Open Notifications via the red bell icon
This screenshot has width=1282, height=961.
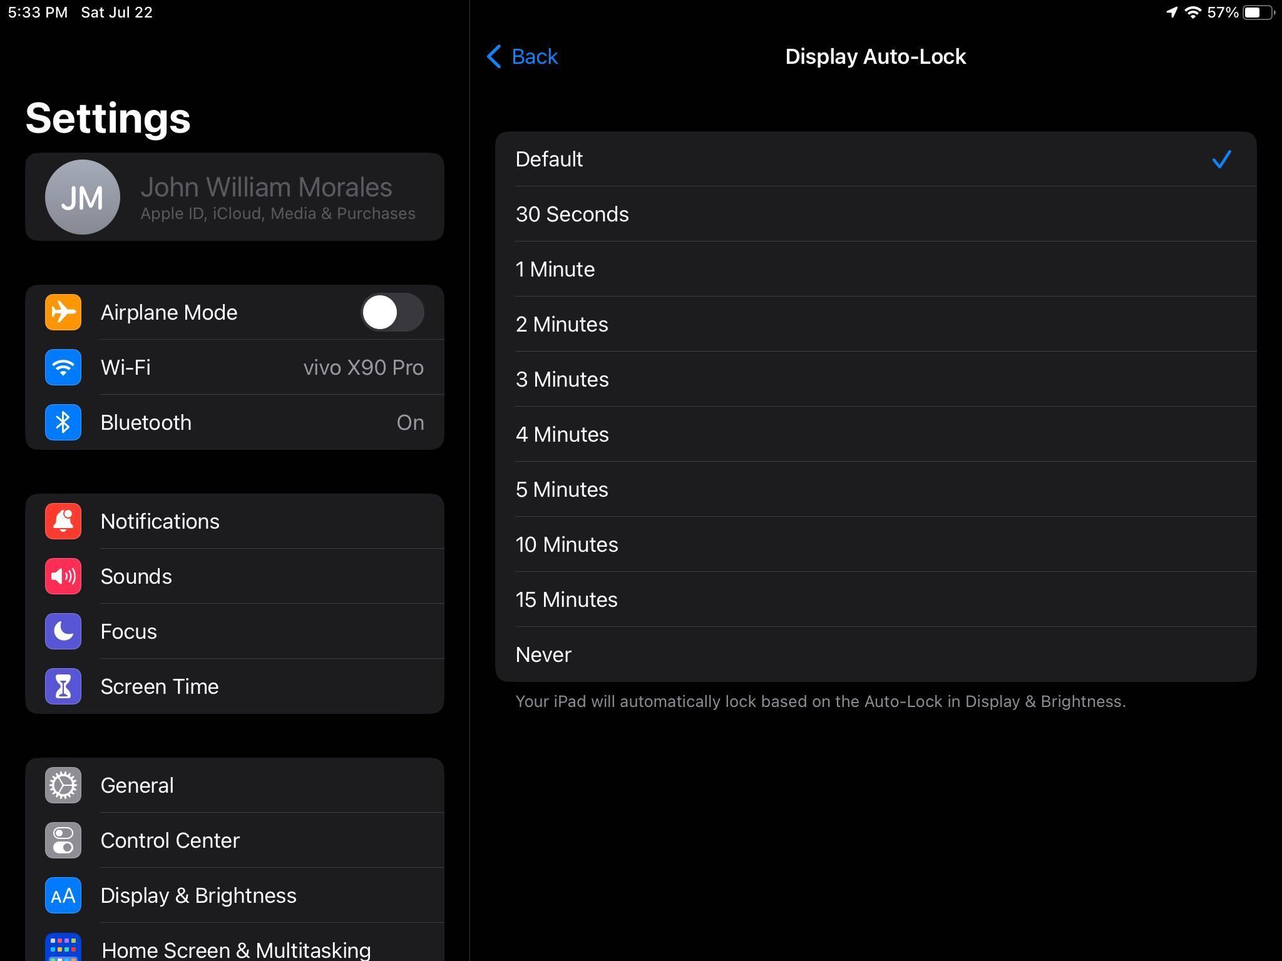(63, 521)
